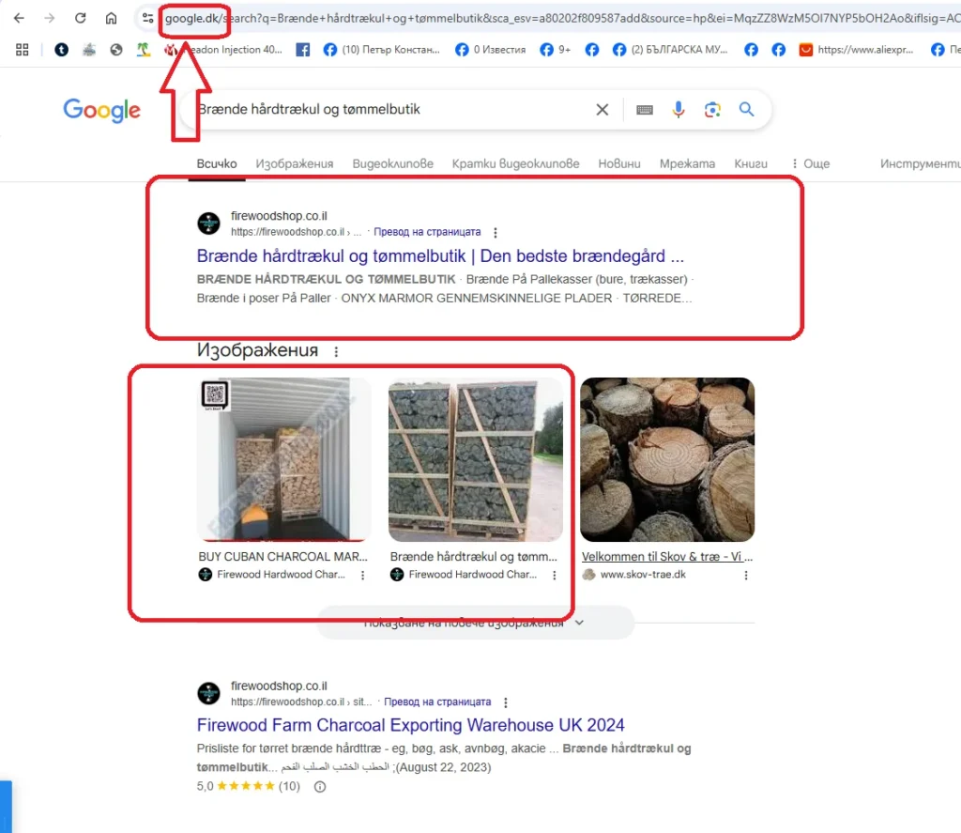
Task: Open the "9+" Facebook bookmark
Action: pyautogui.click(x=556, y=50)
